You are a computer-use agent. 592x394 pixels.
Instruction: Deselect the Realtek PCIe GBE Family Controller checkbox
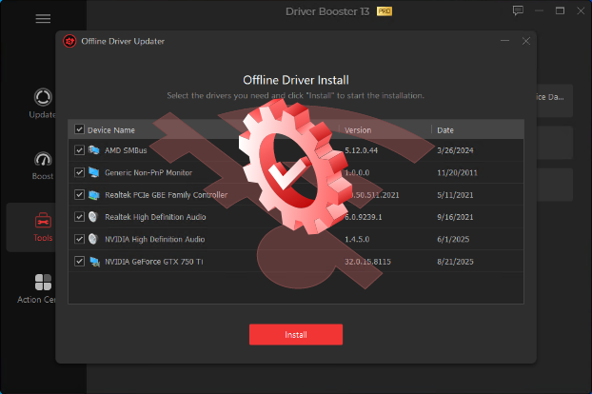[x=79, y=194]
